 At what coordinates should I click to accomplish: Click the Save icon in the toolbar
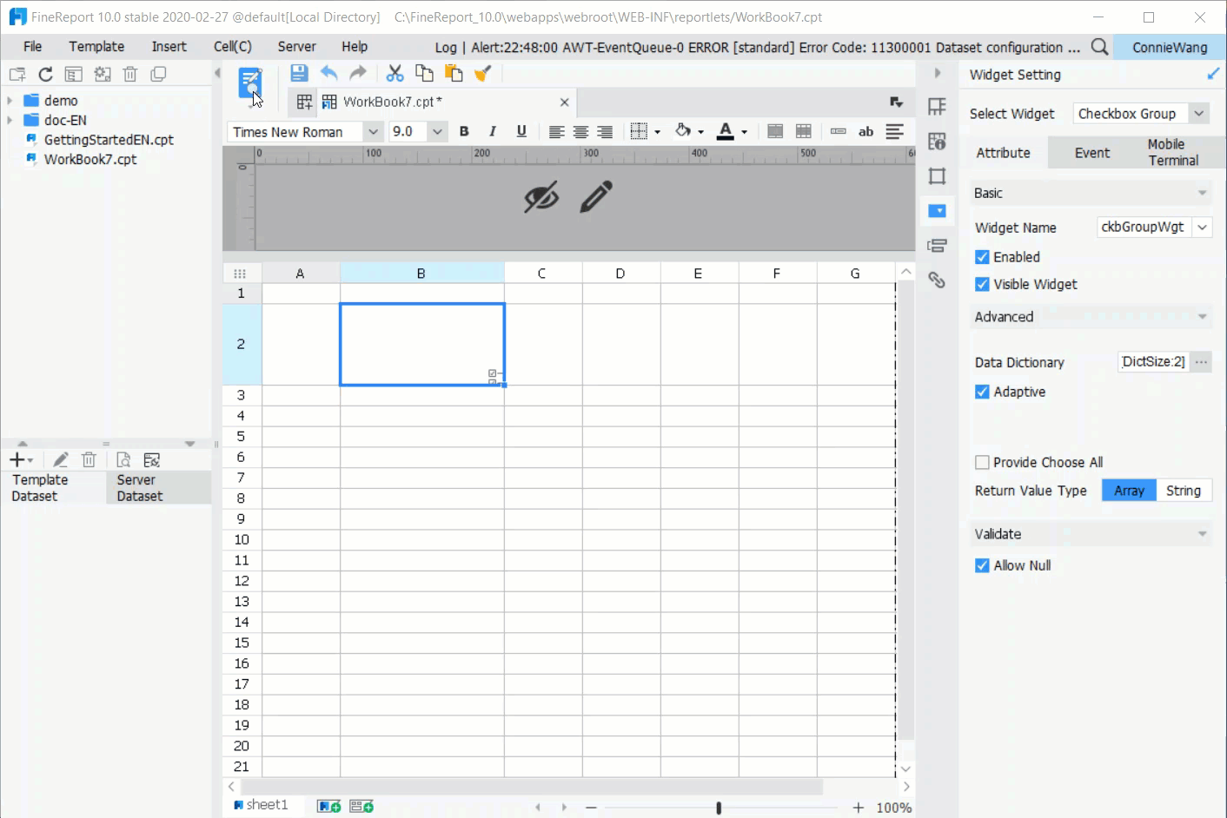tap(299, 73)
